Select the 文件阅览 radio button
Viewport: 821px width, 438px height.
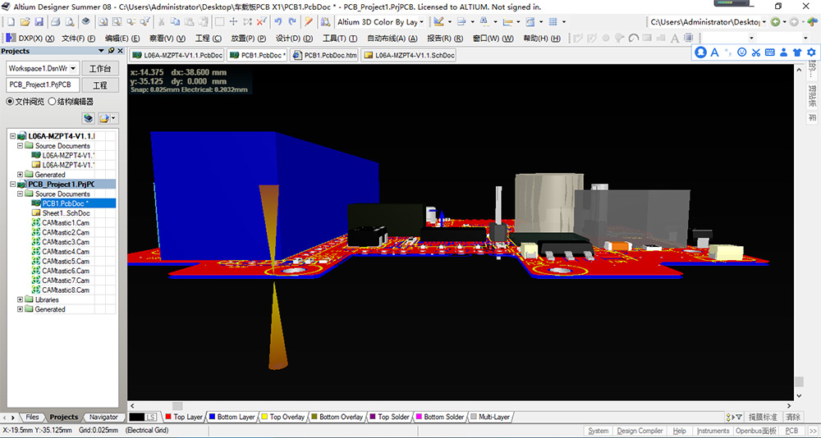click(10, 102)
